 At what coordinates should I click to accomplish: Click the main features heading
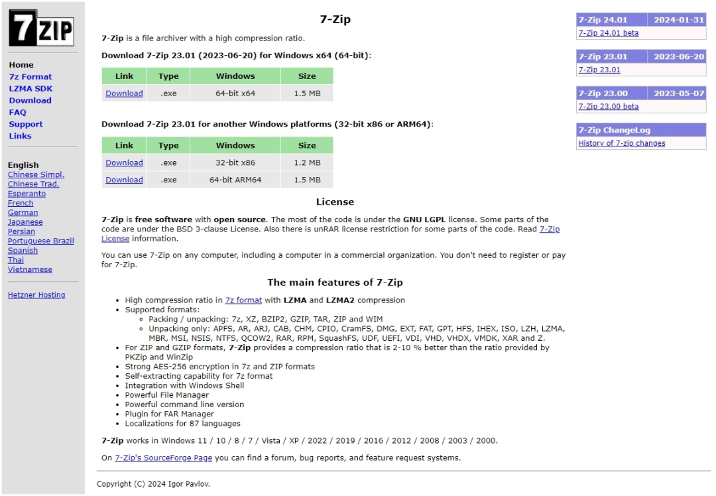(335, 282)
